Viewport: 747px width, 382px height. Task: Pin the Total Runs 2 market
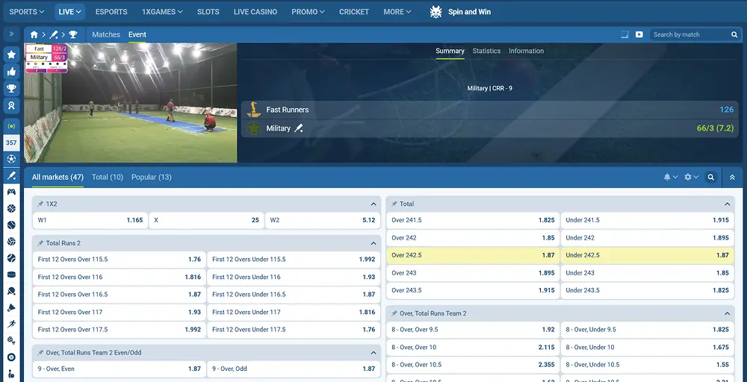[40, 243]
